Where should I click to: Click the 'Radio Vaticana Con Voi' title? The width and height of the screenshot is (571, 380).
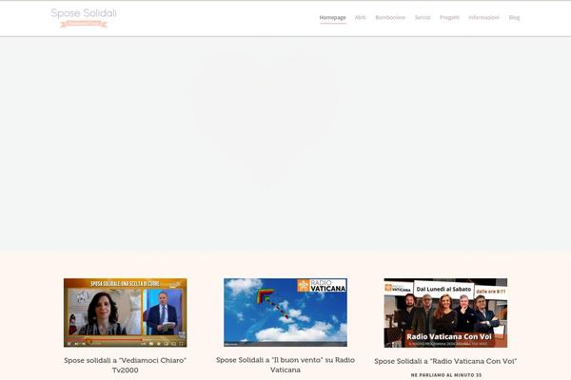coord(445,361)
